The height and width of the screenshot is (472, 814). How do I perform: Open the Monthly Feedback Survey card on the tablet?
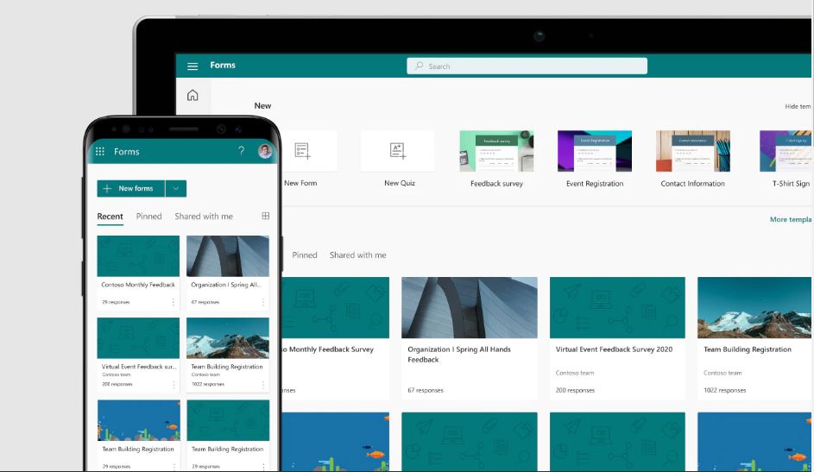pyautogui.click(x=336, y=338)
